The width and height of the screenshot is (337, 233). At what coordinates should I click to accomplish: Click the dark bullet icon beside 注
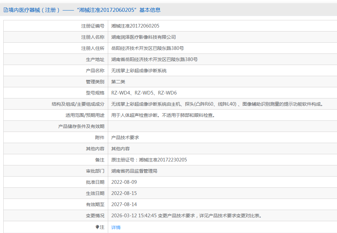point(97,227)
